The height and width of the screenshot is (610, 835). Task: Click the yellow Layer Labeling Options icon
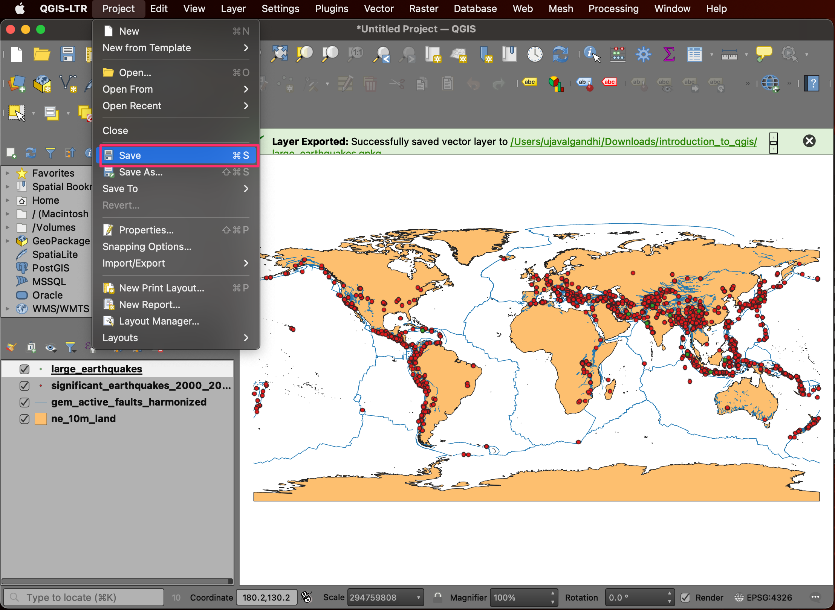pyautogui.click(x=529, y=82)
